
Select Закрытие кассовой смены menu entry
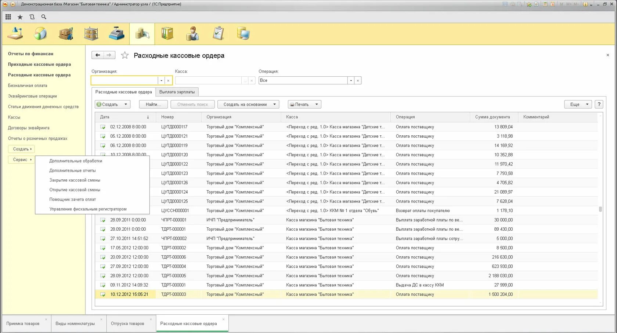(x=75, y=180)
